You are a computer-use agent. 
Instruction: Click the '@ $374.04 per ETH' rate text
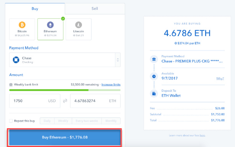(x=187, y=43)
